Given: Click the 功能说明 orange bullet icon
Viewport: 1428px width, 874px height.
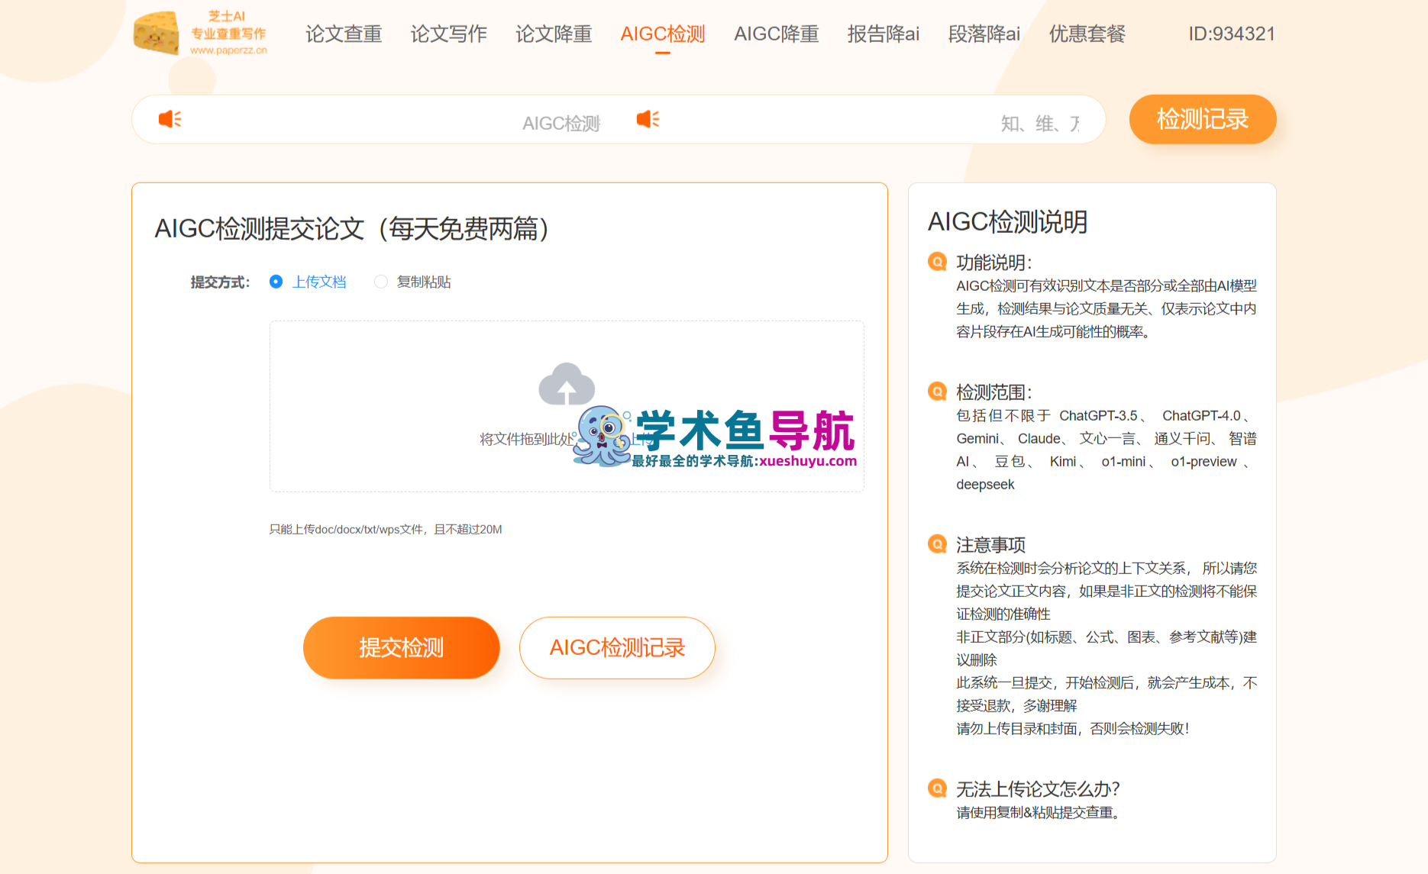Looking at the screenshot, I should pos(937,262).
